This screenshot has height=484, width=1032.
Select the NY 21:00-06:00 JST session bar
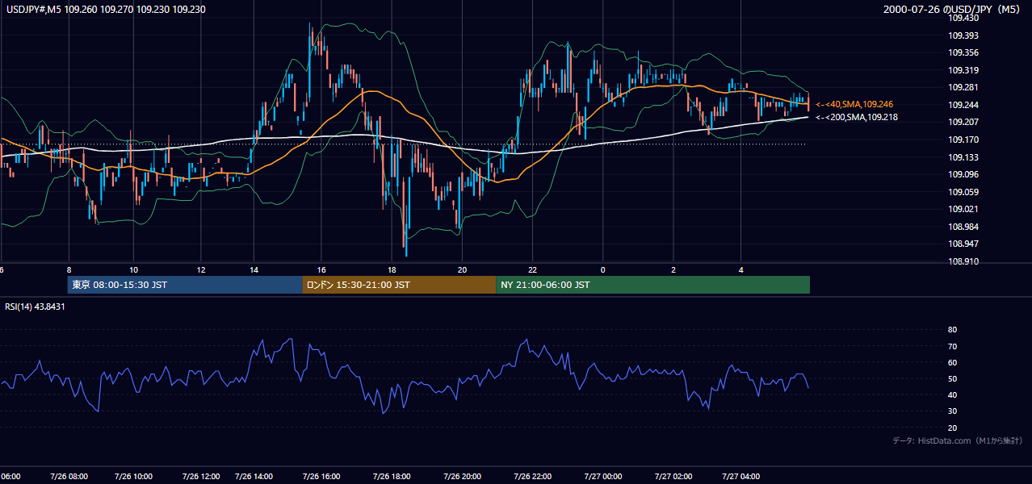[x=652, y=285]
